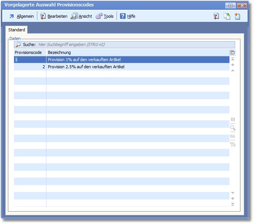
Task: Open the Allgemein menu
Action: pyautogui.click(x=22, y=16)
